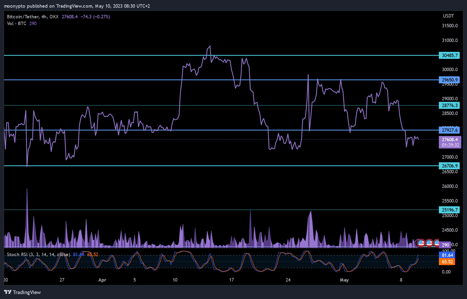This screenshot has height=299, width=467.
Task: Click the 290 value beside Vol · BTC
Action: click(x=33, y=23)
